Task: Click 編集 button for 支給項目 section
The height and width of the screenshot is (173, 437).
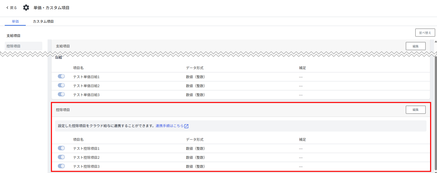Action: click(415, 46)
